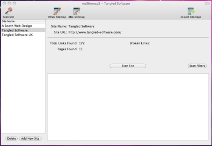This screenshot has height=146, width=212.
Task: Minimize the mySitemap2 window
Action: [x=9, y=4]
